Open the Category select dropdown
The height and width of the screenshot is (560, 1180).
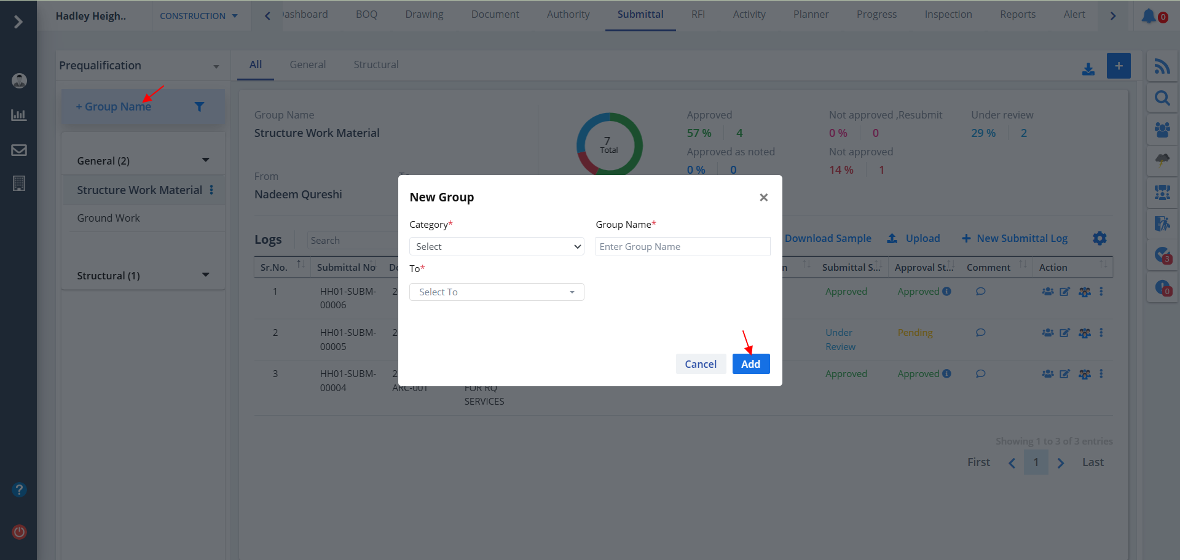(x=497, y=246)
